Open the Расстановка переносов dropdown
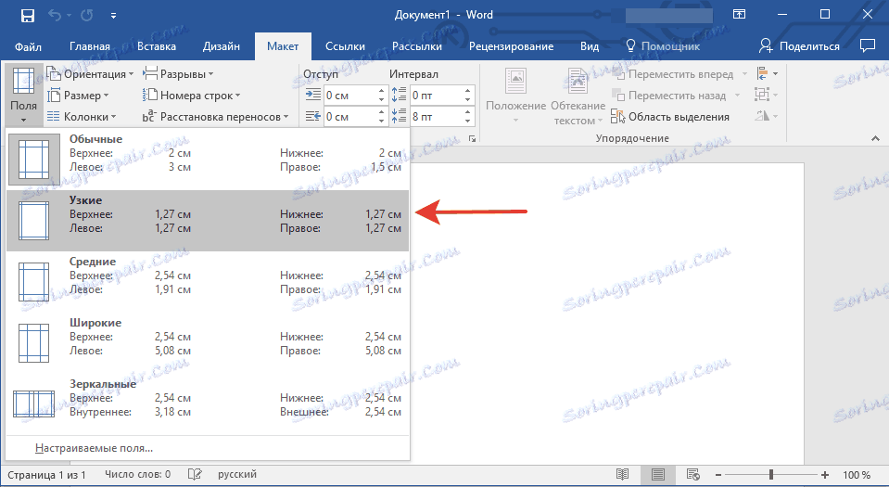Image resolution: width=889 pixels, height=487 pixels. tap(215, 116)
